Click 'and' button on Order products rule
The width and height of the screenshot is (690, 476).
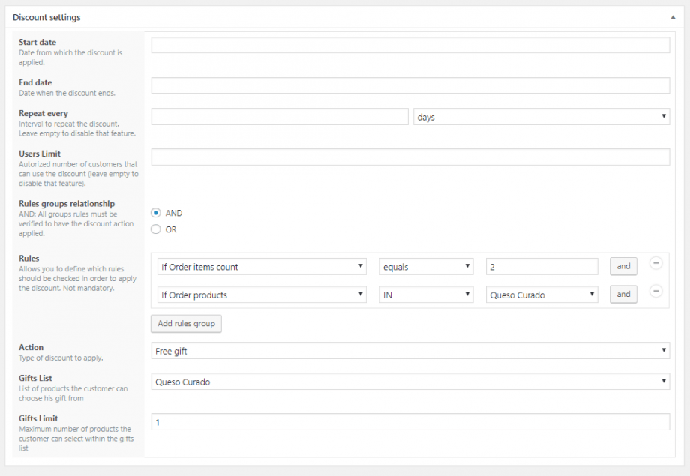click(624, 295)
